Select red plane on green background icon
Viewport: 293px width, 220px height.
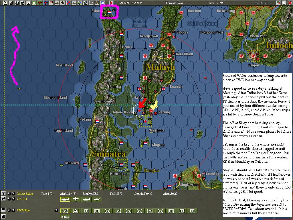coord(40,3)
